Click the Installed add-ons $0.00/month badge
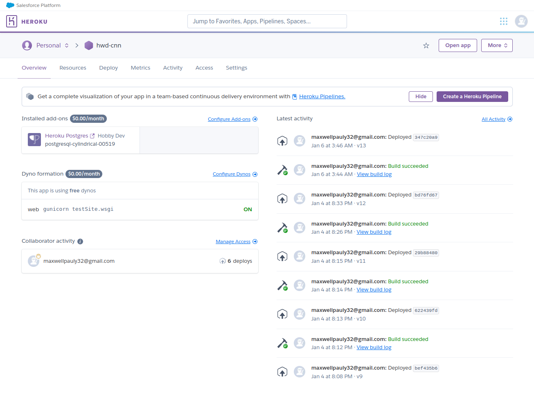Viewport: 534px width, 395px height. (x=88, y=119)
